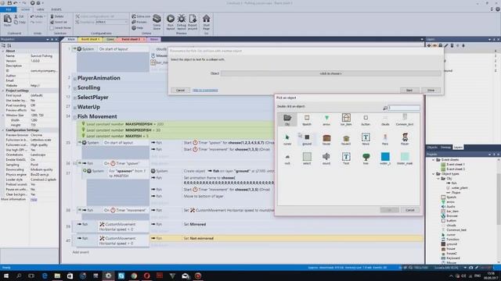
Task: Collapse the Fish Movement event group
Action: (75, 117)
